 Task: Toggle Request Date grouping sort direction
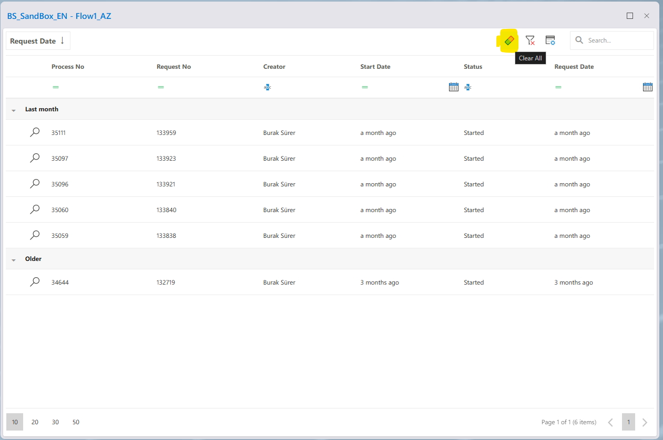pyautogui.click(x=38, y=41)
